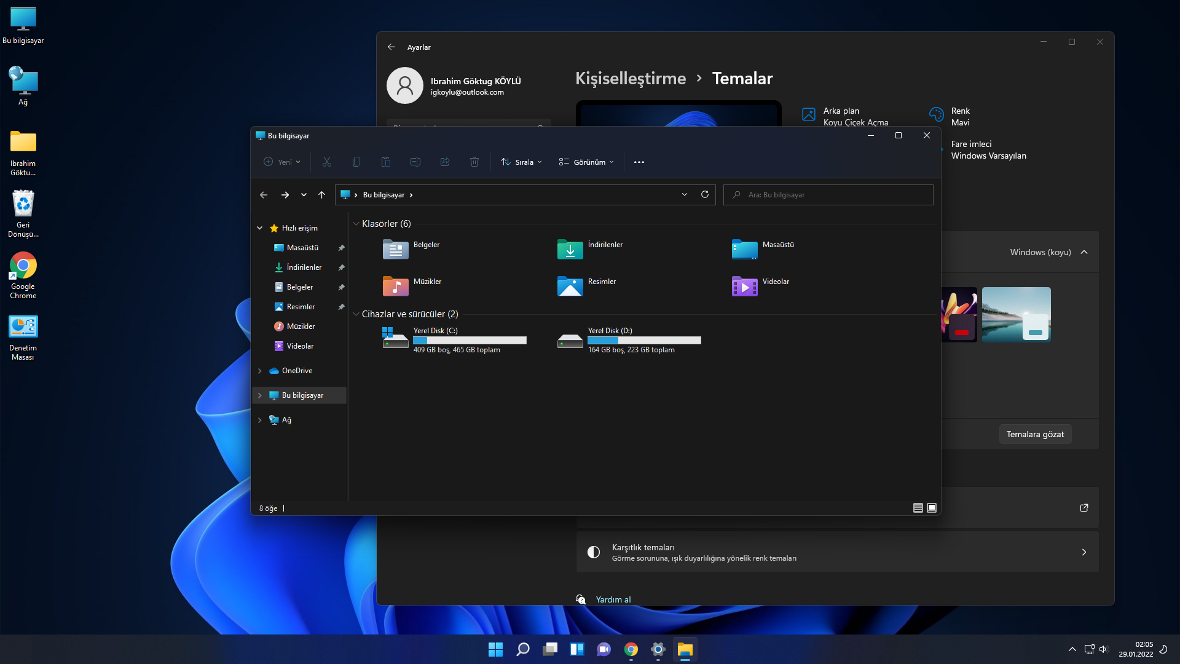The width and height of the screenshot is (1180, 664).
Task: Click the Rename icon in Explorer toolbar
Action: [x=415, y=162]
